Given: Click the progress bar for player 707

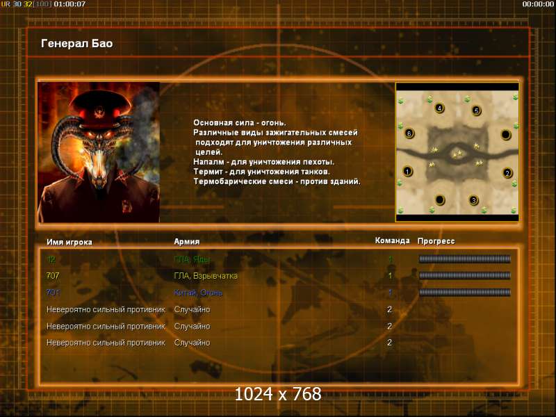Looking at the screenshot, I should pos(464,275).
